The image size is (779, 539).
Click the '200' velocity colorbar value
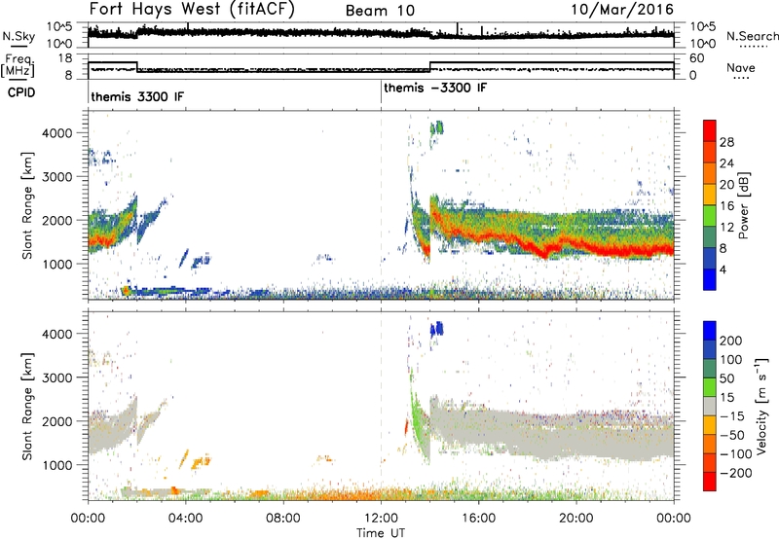[x=731, y=341]
